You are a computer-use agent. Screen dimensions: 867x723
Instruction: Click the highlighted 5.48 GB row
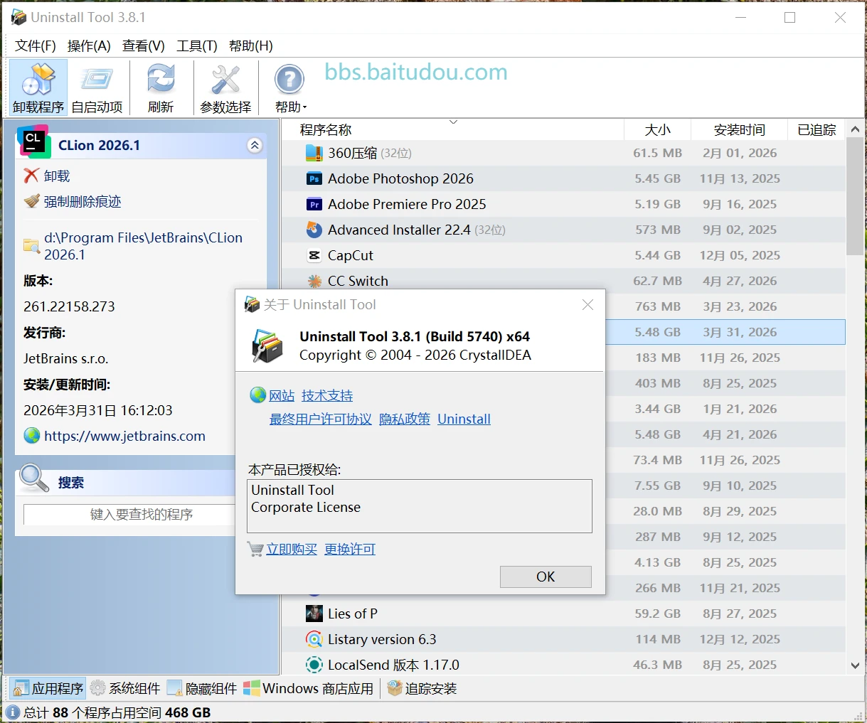pos(725,332)
